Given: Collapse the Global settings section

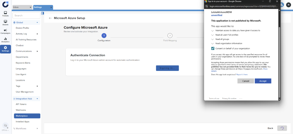Looking at the screenshot, I should [37, 23].
